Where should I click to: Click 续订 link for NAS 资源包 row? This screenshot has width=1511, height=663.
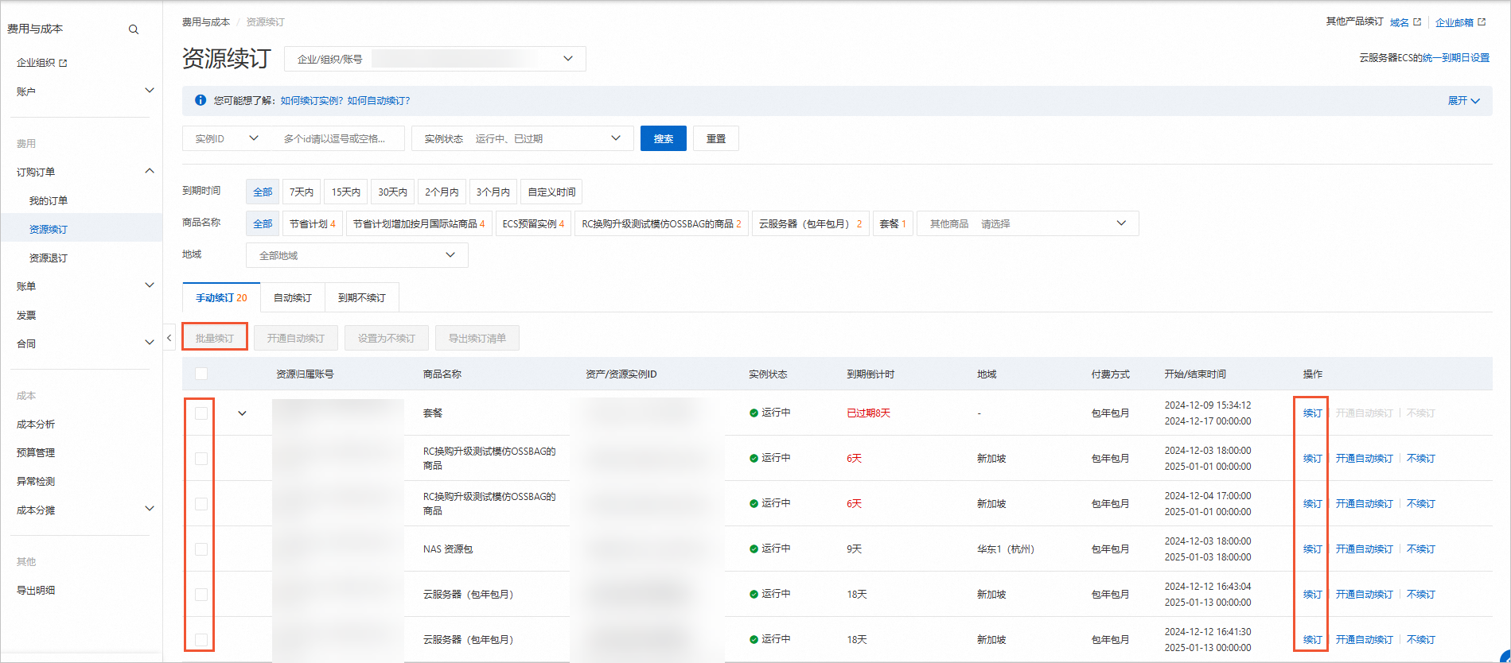tap(1312, 549)
